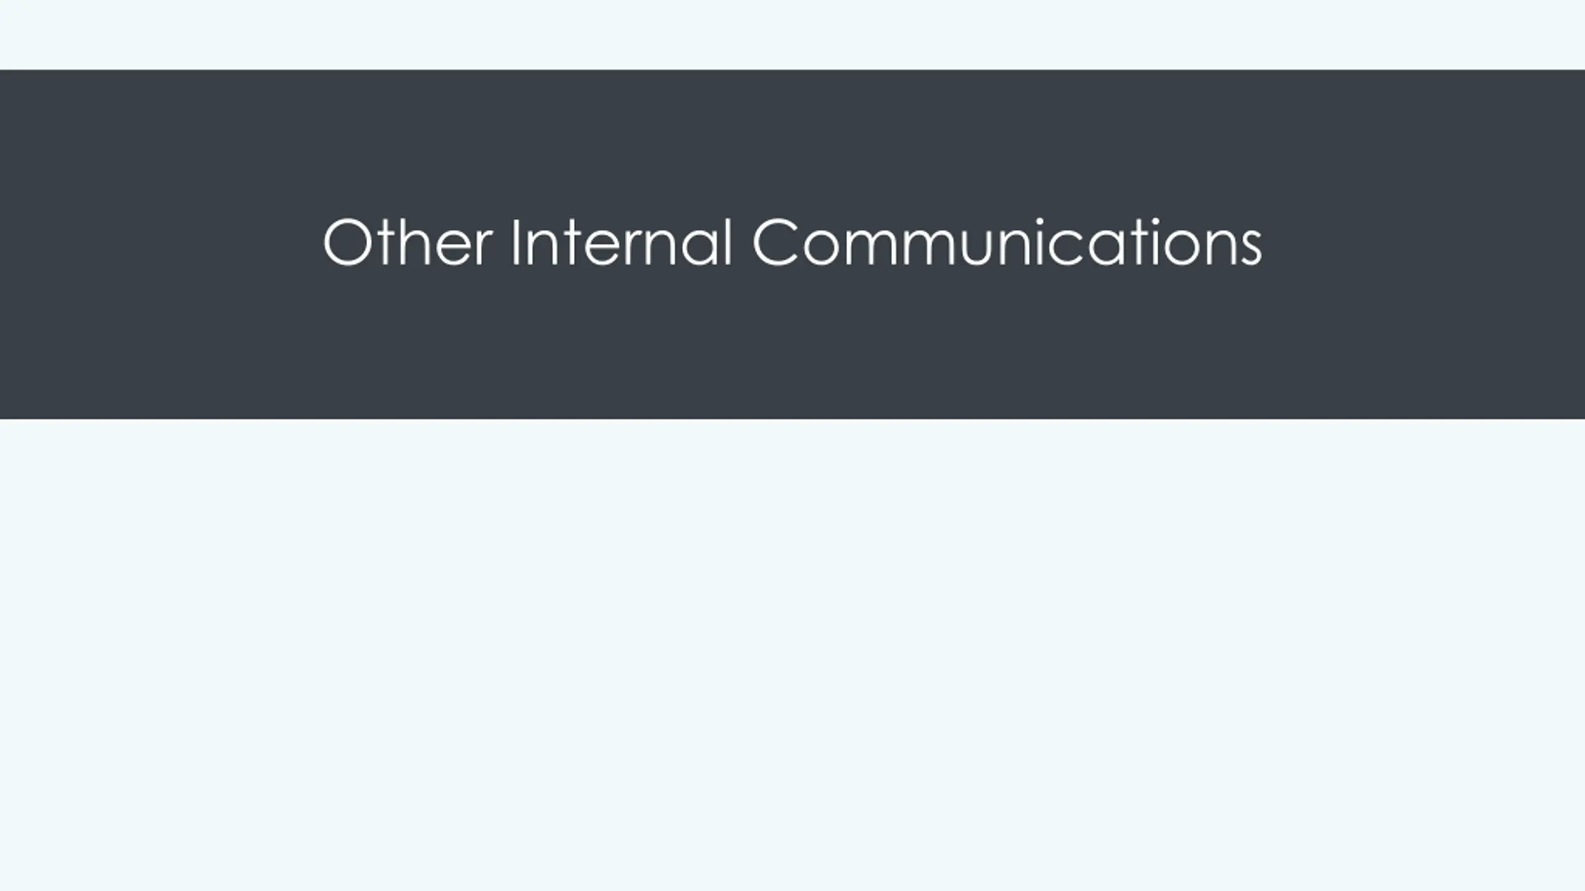The image size is (1585, 891).
Task: Click the space between "Other" and "Internal"
Action: coord(503,242)
